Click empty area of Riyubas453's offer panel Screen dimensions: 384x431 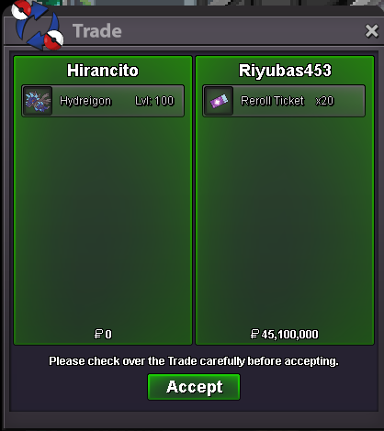coord(285,220)
